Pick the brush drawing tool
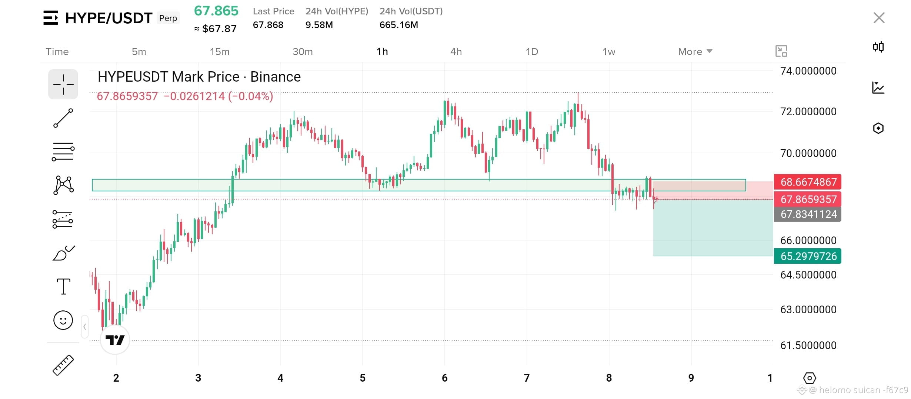This screenshot has width=911, height=399. pos(63,253)
